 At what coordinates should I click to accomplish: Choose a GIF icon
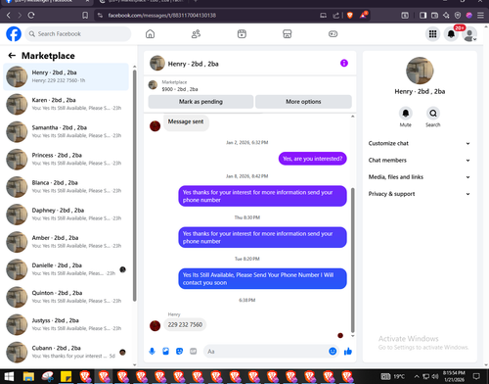(x=194, y=352)
